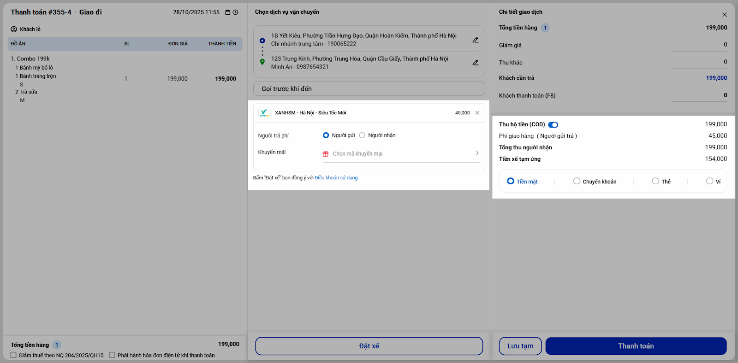738x363 pixels.
Task: Open the Điều khoản sử dụng link
Action: tap(336, 178)
